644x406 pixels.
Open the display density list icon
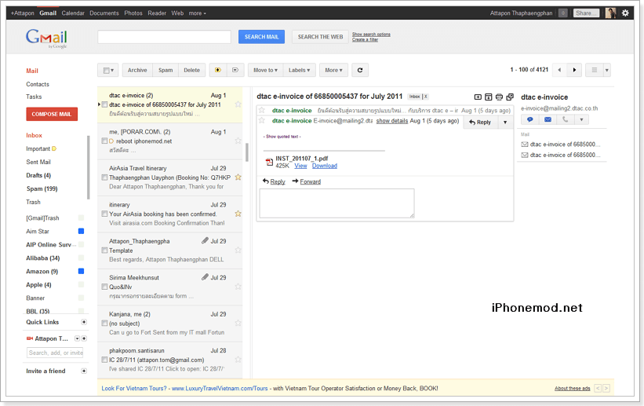[594, 70]
